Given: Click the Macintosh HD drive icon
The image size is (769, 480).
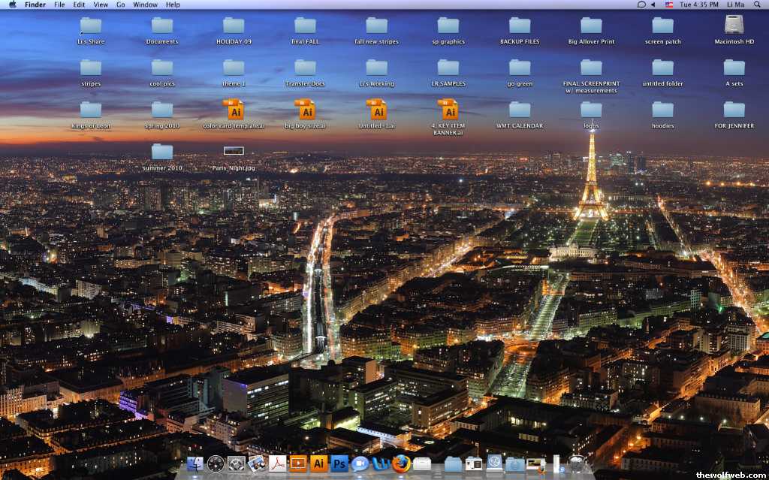Looking at the screenshot, I should 734,26.
